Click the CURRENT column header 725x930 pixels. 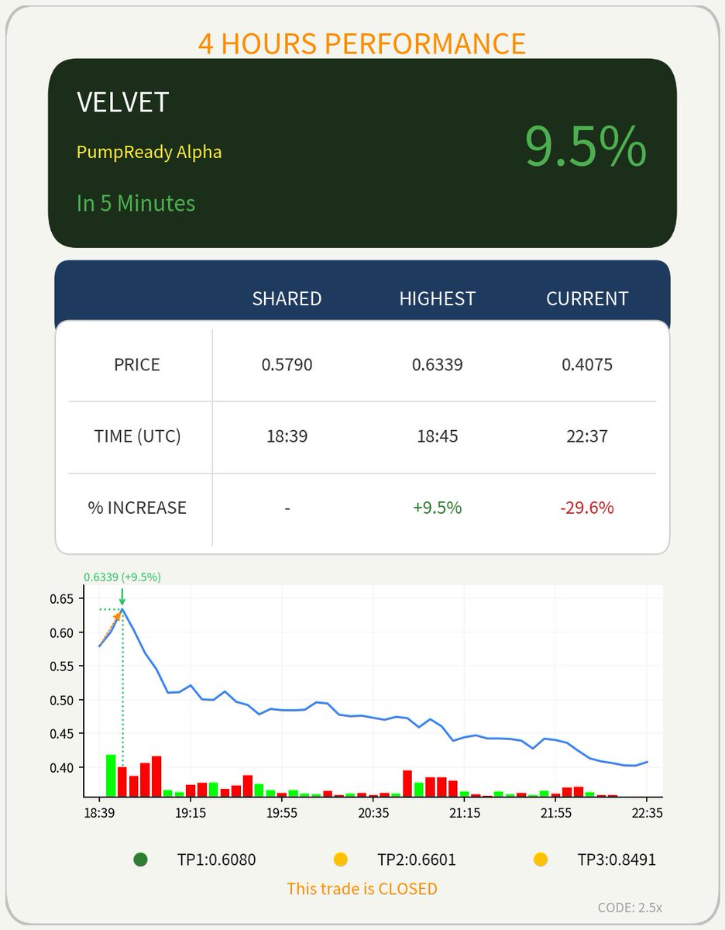click(x=587, y=299)
